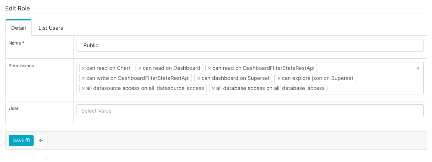Select the Detail tab
The image size is (432, 162).
click(19, 28)
